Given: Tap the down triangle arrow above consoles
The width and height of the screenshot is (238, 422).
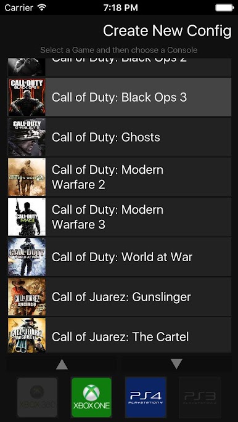Looking at the screenshot, I should coord(176,364).
